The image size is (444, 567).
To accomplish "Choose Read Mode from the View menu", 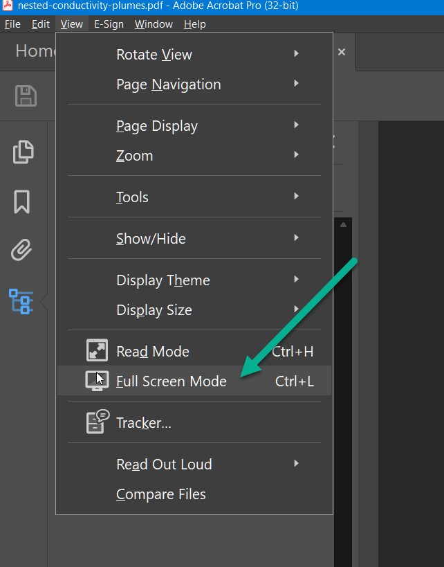I will pyautogui.click(x=194, y=351).
